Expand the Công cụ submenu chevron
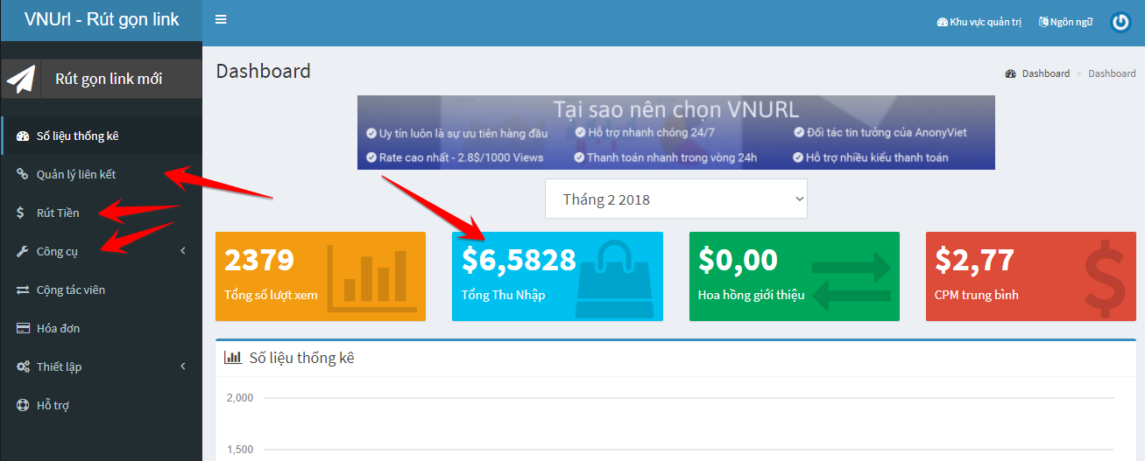 [183, 251]
